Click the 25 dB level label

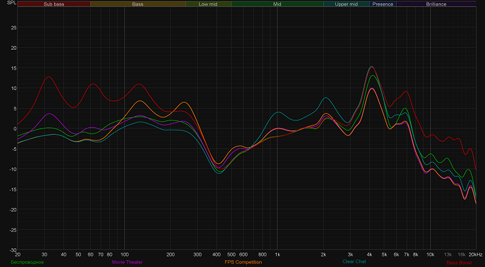[14, 28]
